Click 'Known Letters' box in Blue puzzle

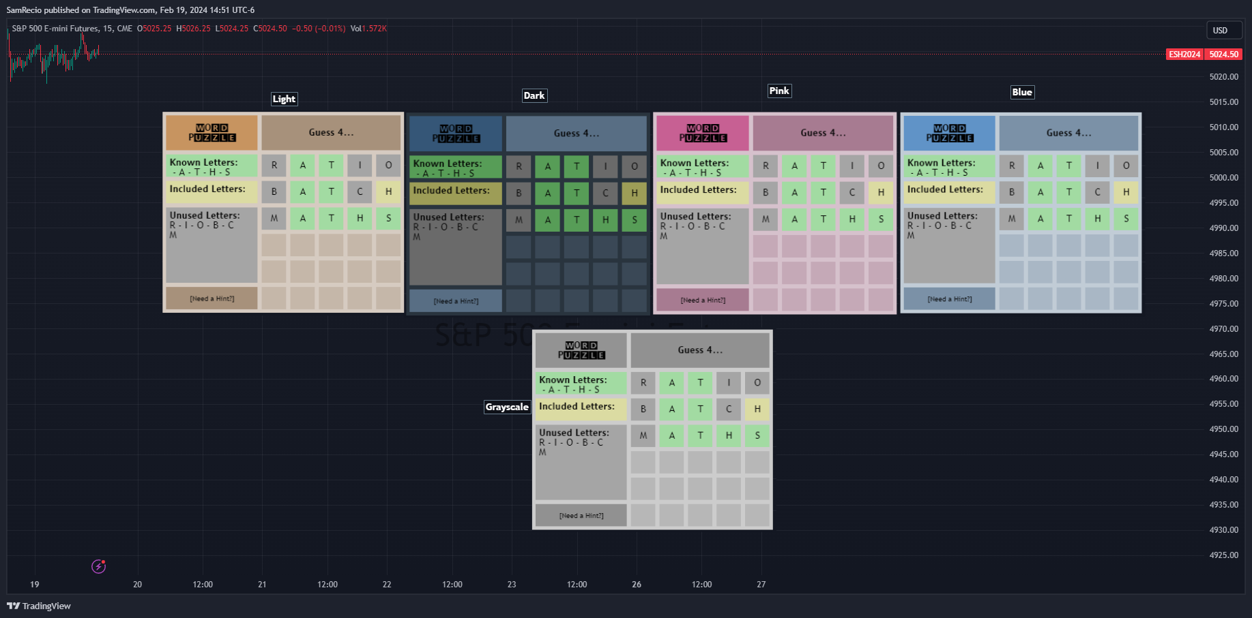[950, 166]
